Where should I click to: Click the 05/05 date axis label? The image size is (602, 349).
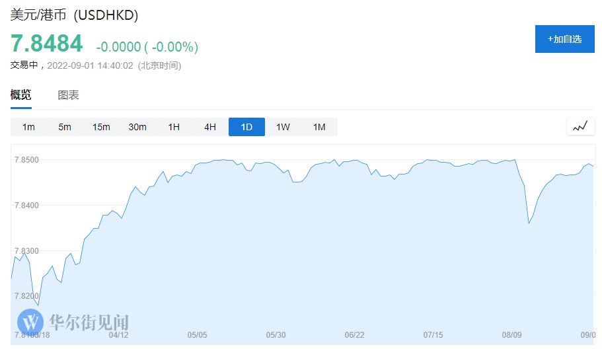[198, 335]
